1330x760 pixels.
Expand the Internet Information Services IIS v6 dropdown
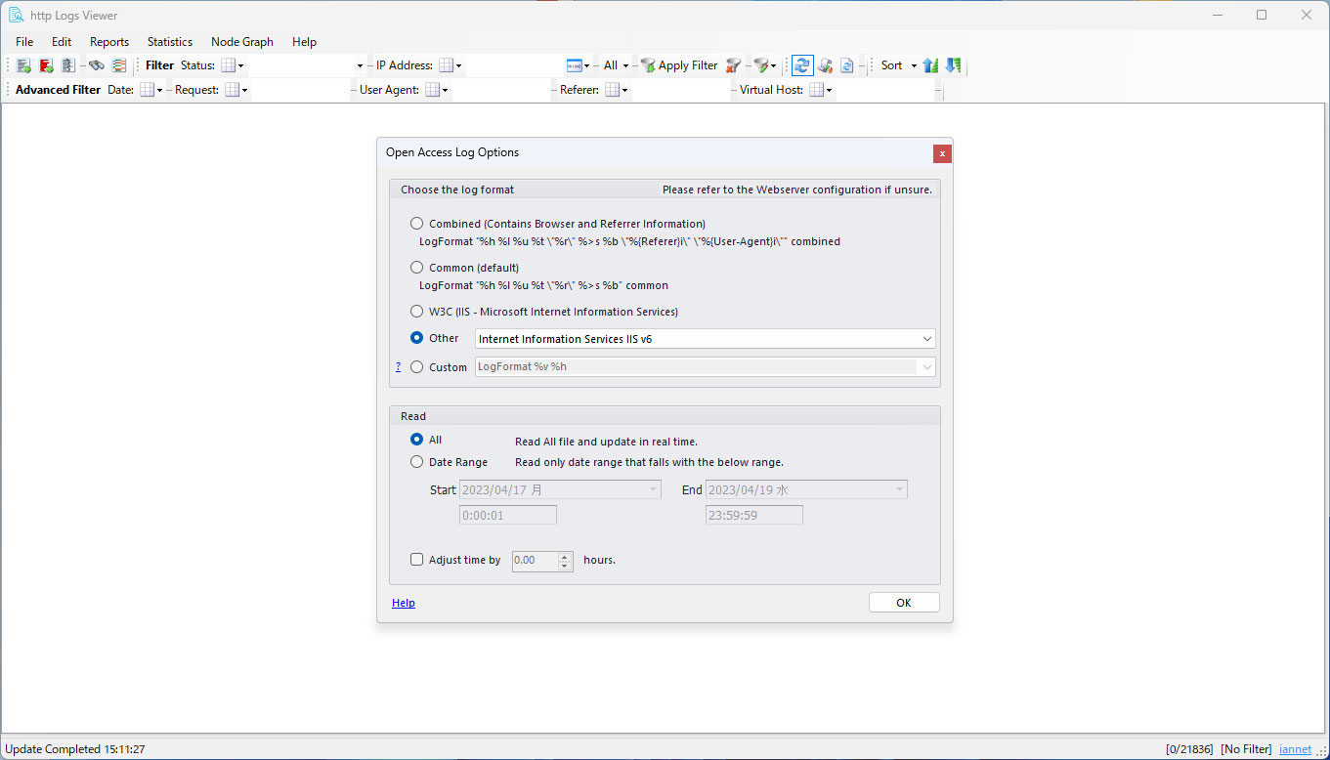pos(926,339)
